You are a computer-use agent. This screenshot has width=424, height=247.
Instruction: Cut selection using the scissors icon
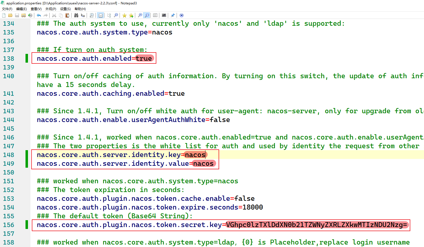[x=54, y=15]
